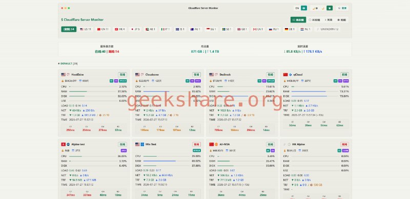Select the moon theme option with text label
410x199 pixels.
pyautogui.click(x=315, y=8)
